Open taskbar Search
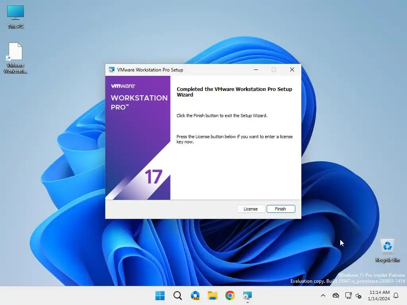The height and width of the screenshot is (305, 407). click(178, 295)
